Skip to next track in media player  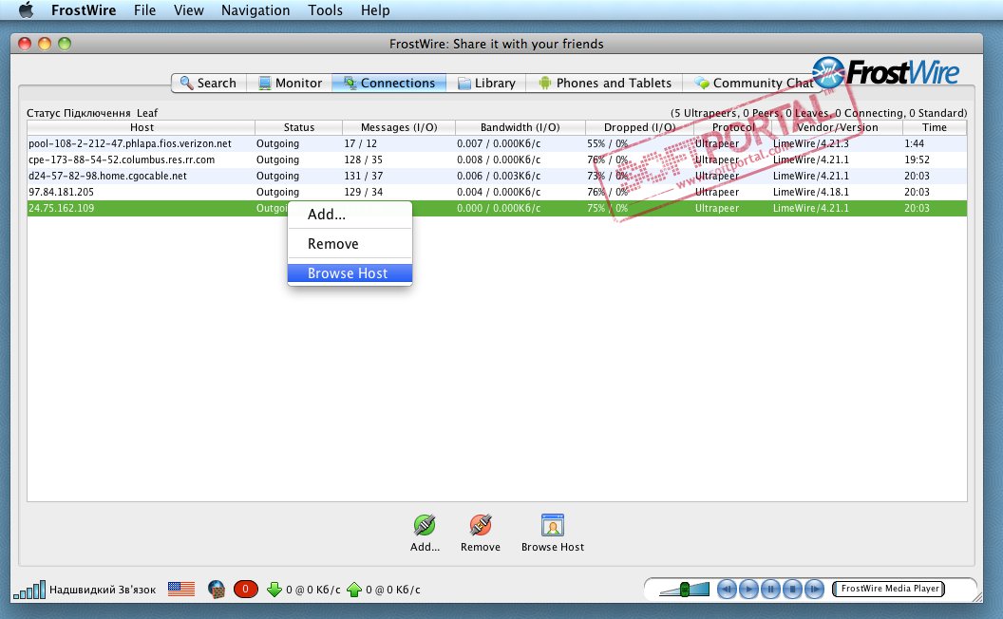[814, 589]
